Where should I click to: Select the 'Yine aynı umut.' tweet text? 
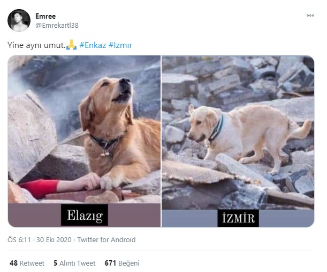pyautogui.click(x=36, y=45)
